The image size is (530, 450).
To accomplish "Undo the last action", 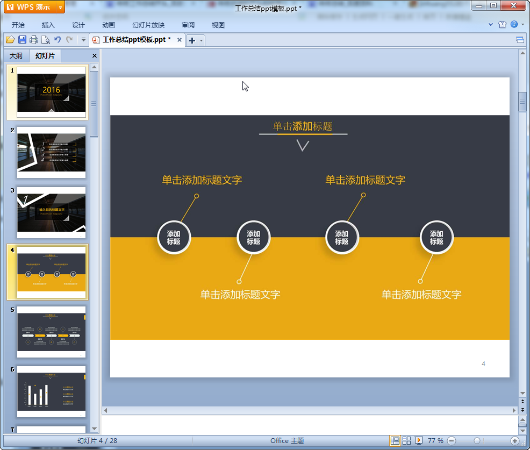I will coord(58,40).
